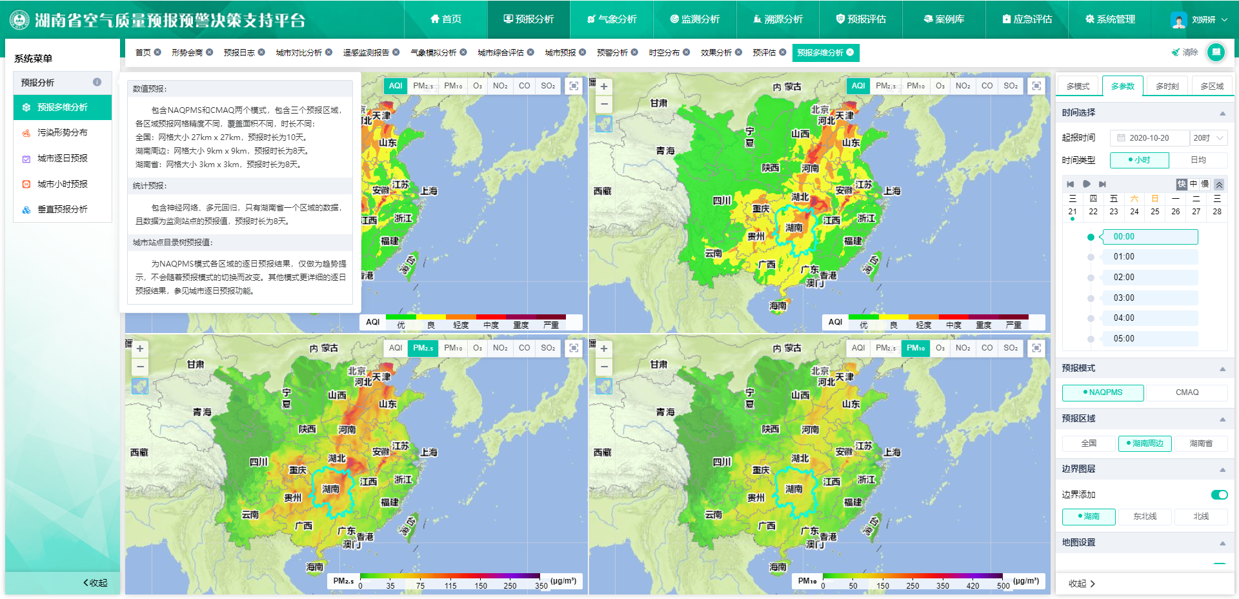Click the basemap switcher on the PM2.5 map
1239x599 pixels.
coord(140,386)
